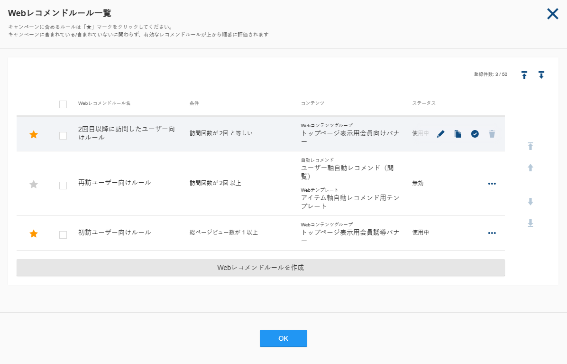Click the Webレコメンドルールを作成 button
This screenshot has height=364, width=567.
pos(261,268)
